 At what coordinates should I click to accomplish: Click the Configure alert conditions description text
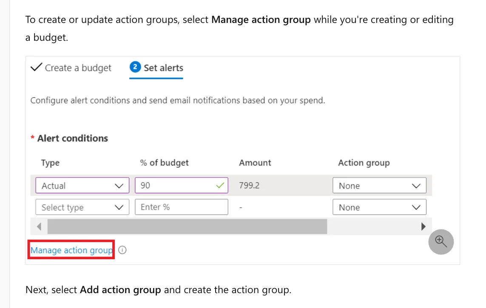[x=178, y=101]
